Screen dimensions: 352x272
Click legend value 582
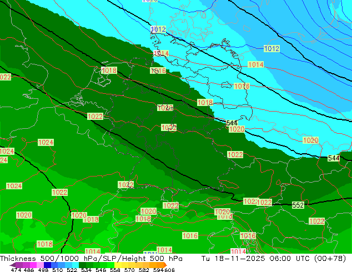144,270
